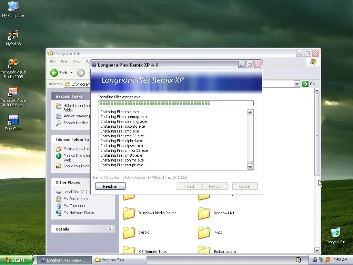Click the My Documents icon in Other Places

point(59,199)
